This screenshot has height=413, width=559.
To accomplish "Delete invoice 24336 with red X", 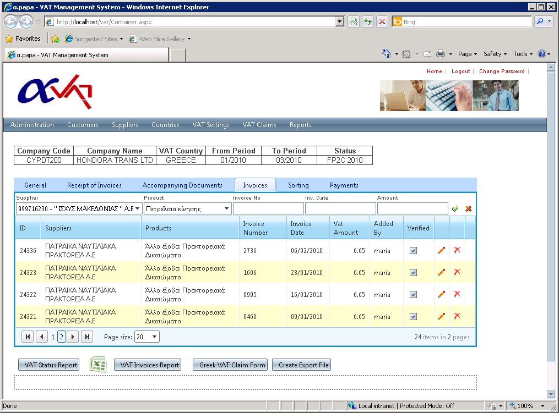I will click(x=457, y=250).
